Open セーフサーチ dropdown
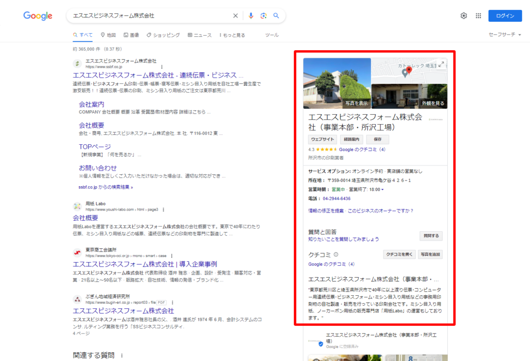530x361 pixels. click(x=505, y=35)
